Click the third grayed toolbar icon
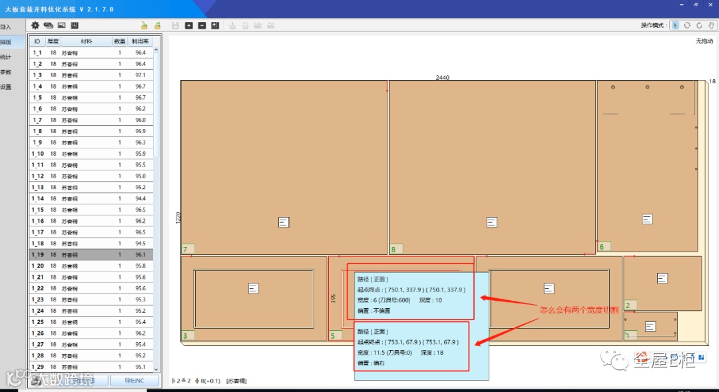Screen dimensions: 719x392 click(x=258, y=26)
